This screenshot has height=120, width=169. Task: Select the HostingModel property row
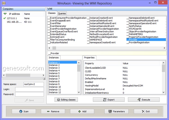coord(123,86)
